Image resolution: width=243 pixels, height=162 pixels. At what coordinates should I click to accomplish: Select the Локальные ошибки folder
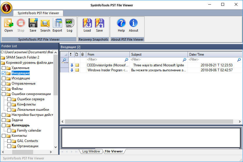(x=33, y=110)
